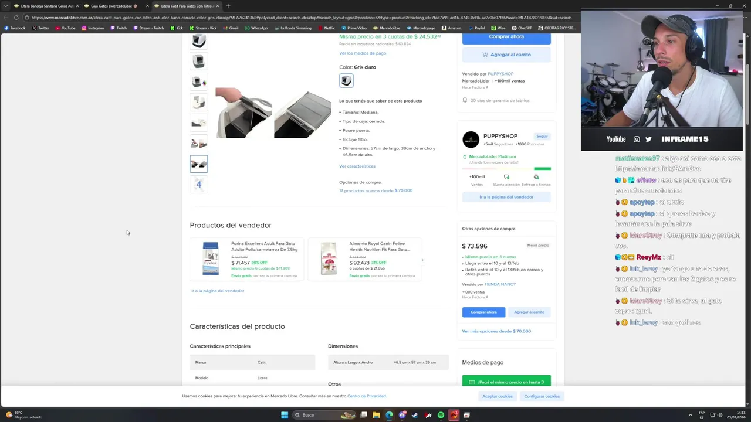Click the top Agregar al carrito button
The height and width of the screenshot is (422, 751).
[506, 55]
